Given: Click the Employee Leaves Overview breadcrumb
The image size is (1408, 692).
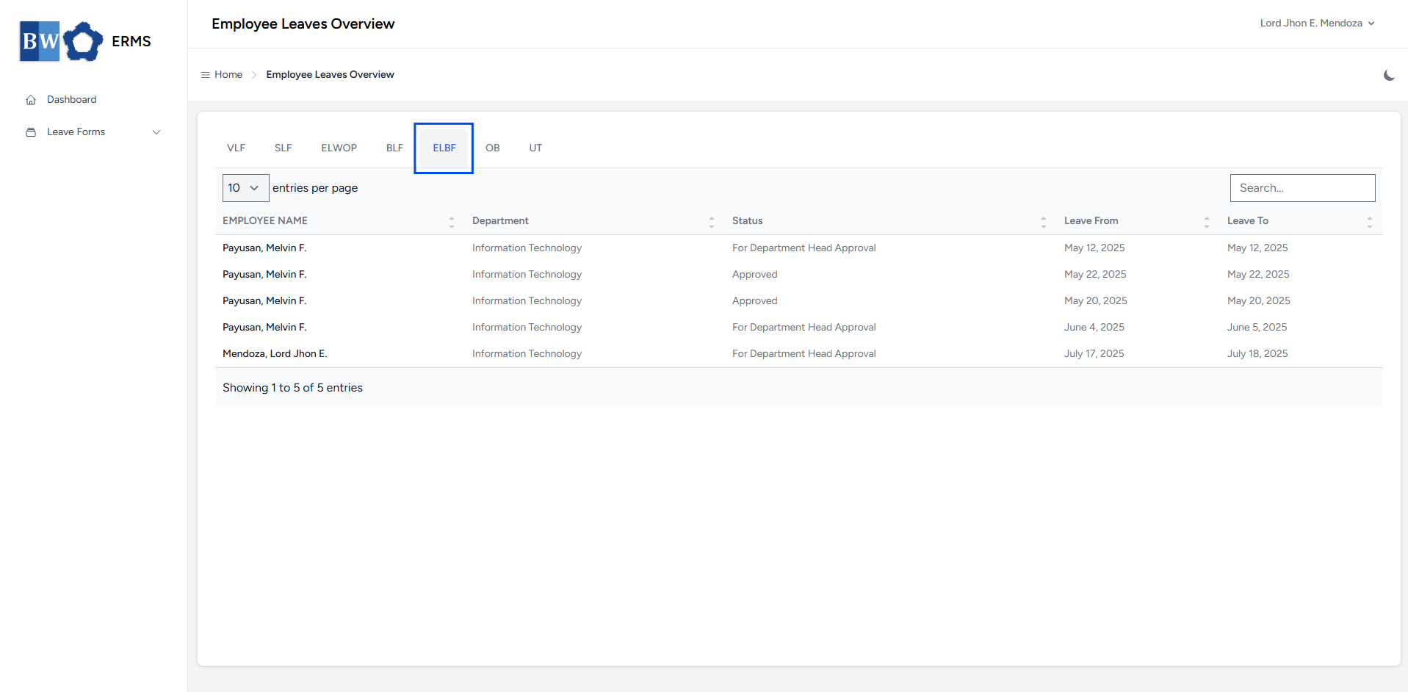Looking at the screenshot, I should pyautogui.click(x=331, y=75).
